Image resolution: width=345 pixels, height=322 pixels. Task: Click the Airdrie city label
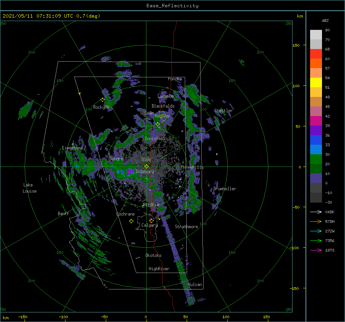151,204
